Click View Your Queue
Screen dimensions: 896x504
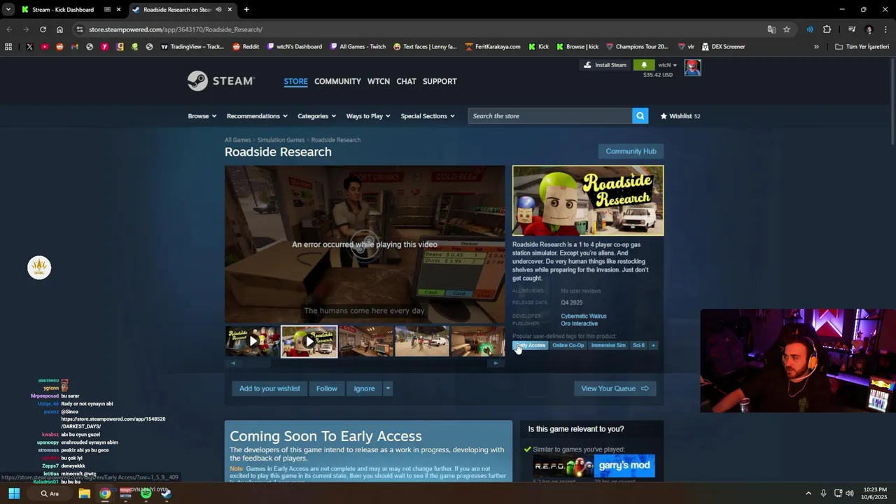coord(615,388)
